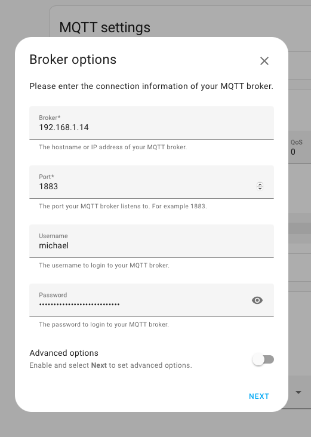The image size is (311, 437).
Task: Click the 'Enable and select Next' description
Action: point(110,365)
